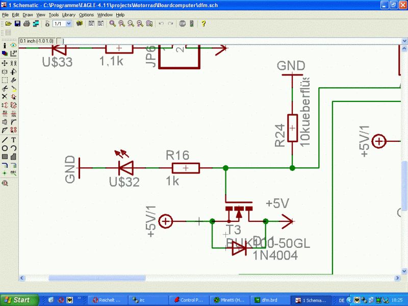Open the Display layers color icon
The image size is (408, 306).
click(5, 54)
